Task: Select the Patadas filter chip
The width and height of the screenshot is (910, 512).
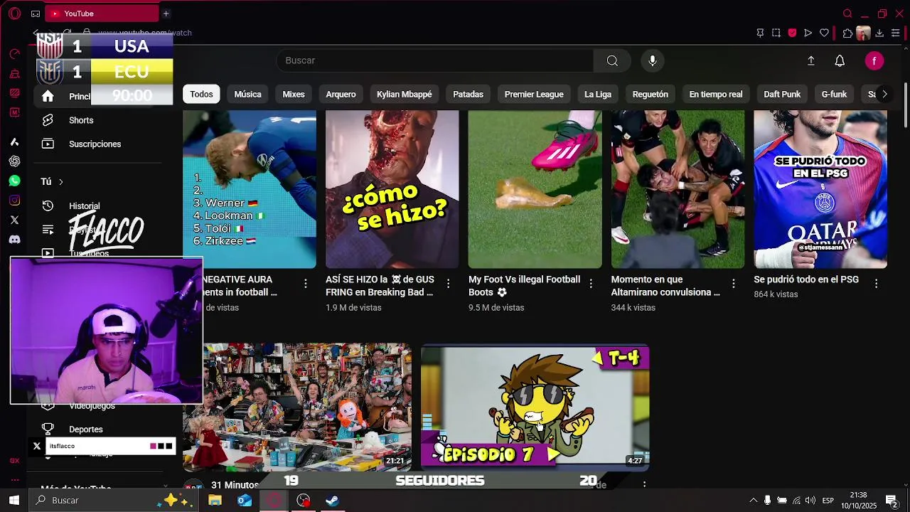Action: tap(468, 94)
